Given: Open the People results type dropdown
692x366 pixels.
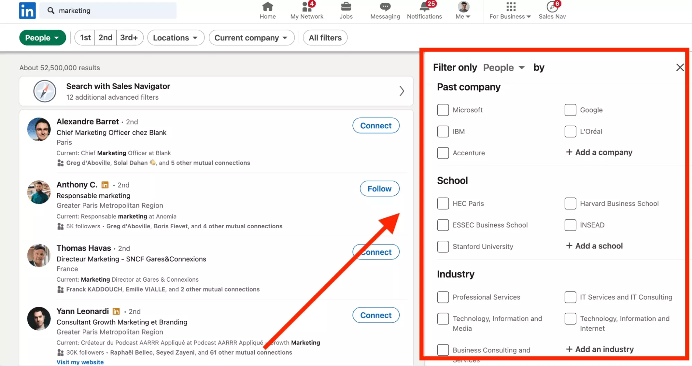Looking at the screenshot, I should 42,37.
